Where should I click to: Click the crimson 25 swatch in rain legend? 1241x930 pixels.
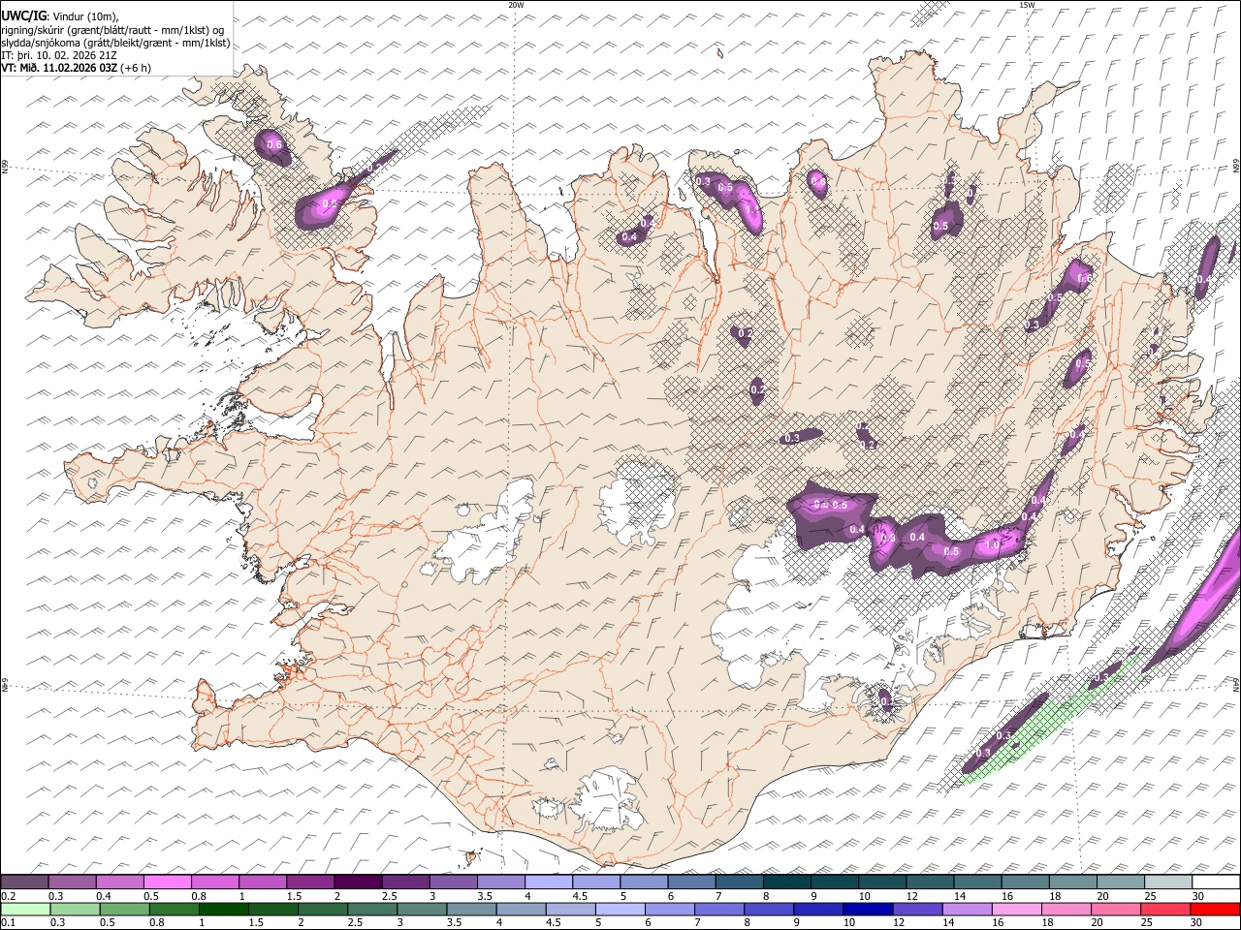(1165, 909)
